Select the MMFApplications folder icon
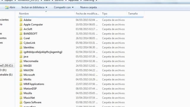 [21, 84]
